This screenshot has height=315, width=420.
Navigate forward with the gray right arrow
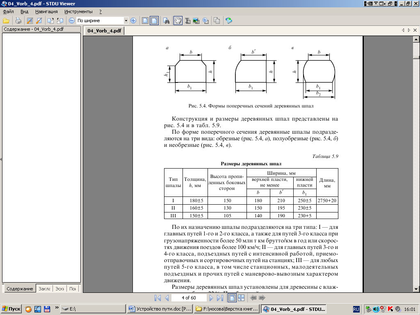click(x=262, y=298)
